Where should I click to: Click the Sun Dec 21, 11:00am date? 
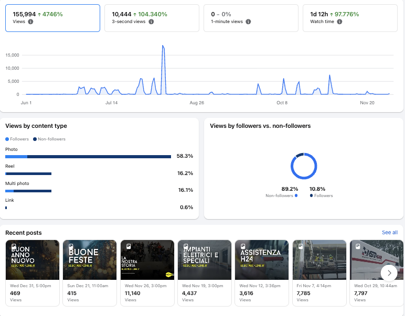(x=88, y=286)
